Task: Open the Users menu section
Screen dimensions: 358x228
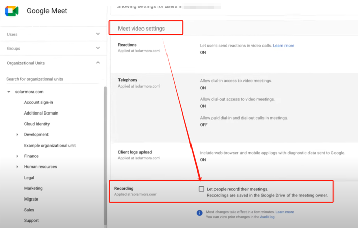Action: pos(54,34)
